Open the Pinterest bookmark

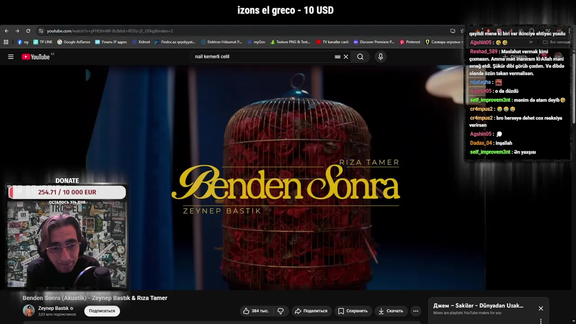click(410, 42)
